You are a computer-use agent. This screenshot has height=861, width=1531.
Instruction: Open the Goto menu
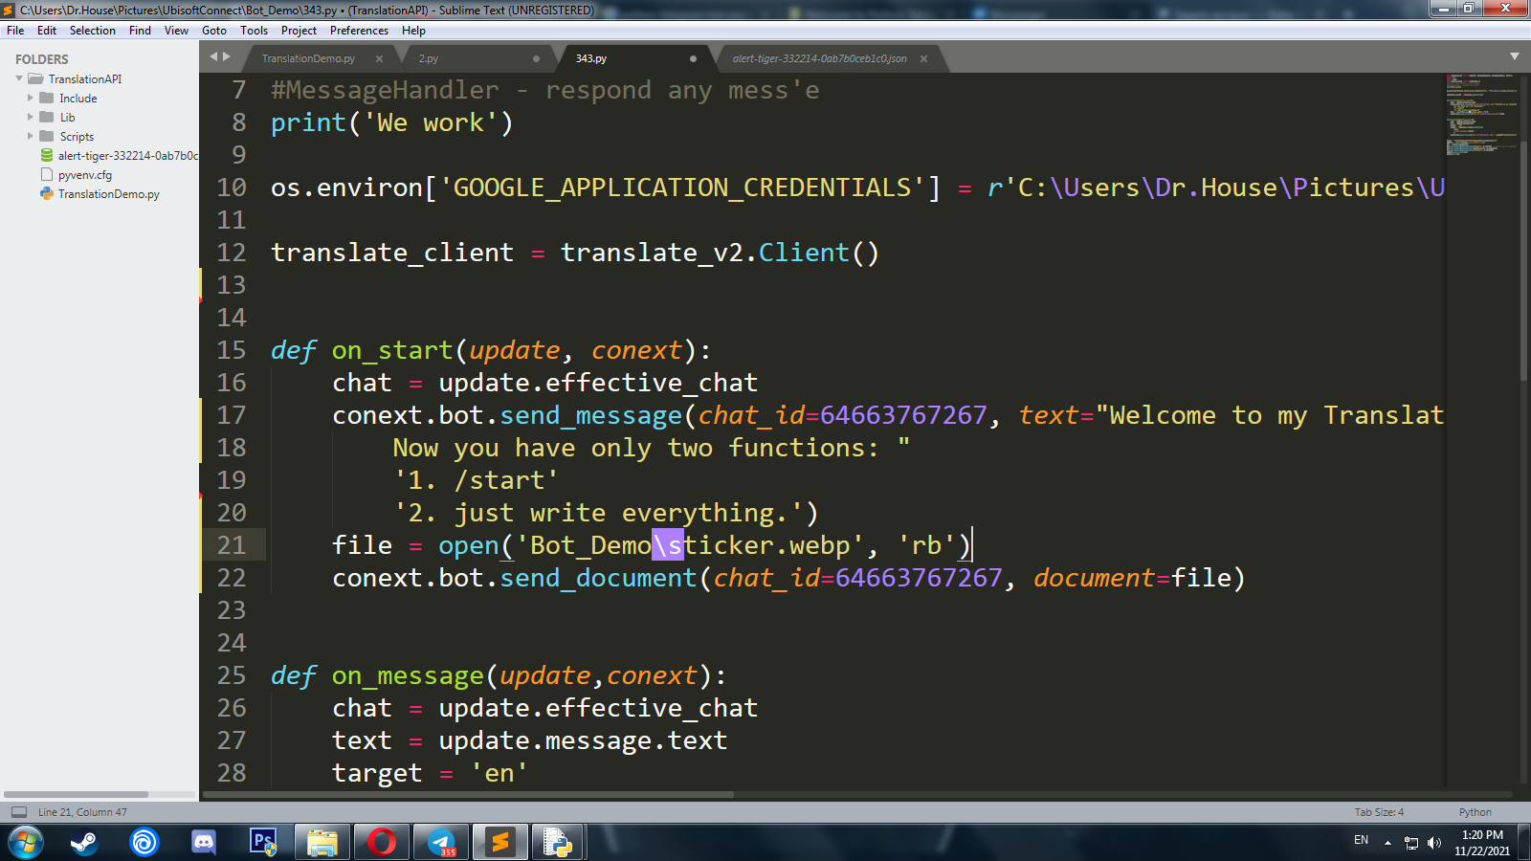pos(214,31)
